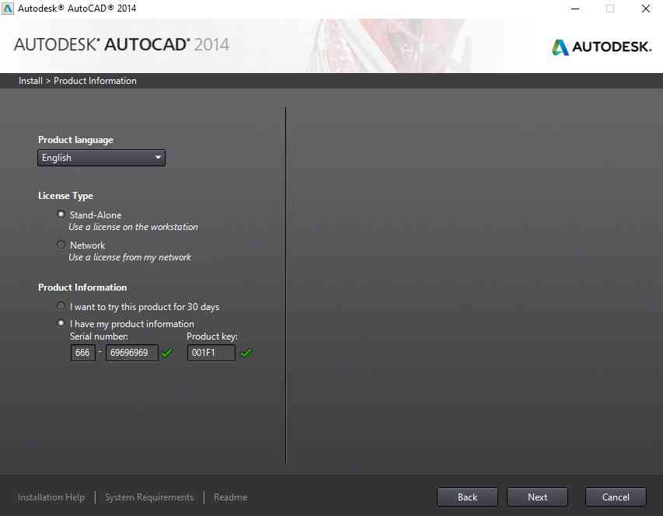Click the serial number prefix field

(x=82, y=353)
